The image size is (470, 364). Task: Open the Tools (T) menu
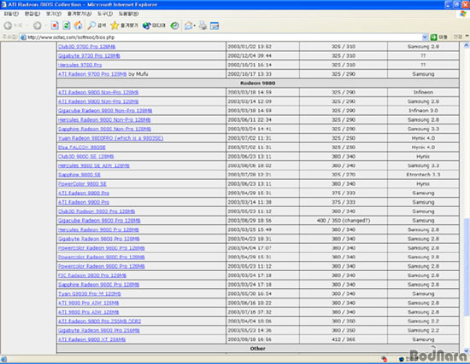(x=105, y=14)
